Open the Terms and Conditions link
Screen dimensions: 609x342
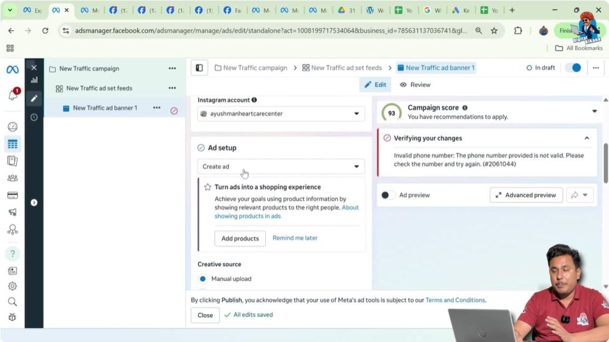tap(455, 300)
